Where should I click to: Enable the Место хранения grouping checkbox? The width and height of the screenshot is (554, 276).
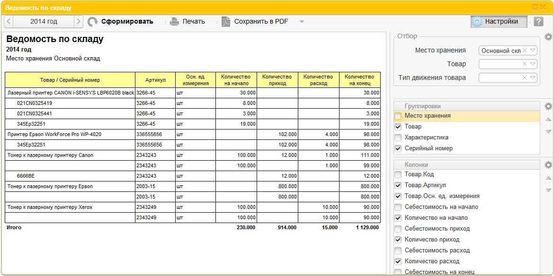[x=398, y=116]
